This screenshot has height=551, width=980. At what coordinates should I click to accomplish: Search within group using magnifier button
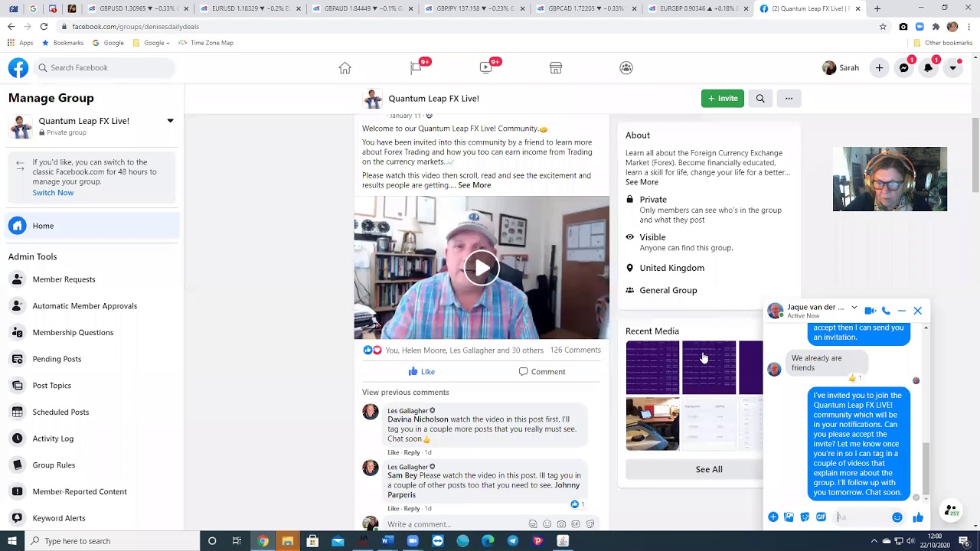[760, 98]
